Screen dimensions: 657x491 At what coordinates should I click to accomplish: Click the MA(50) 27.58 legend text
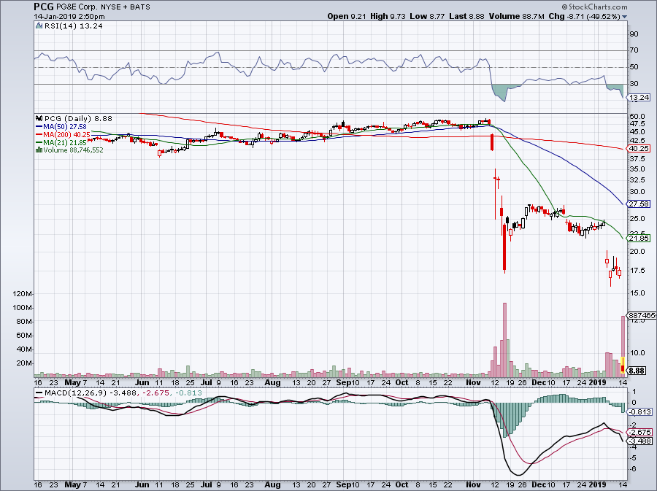point(64,126)
